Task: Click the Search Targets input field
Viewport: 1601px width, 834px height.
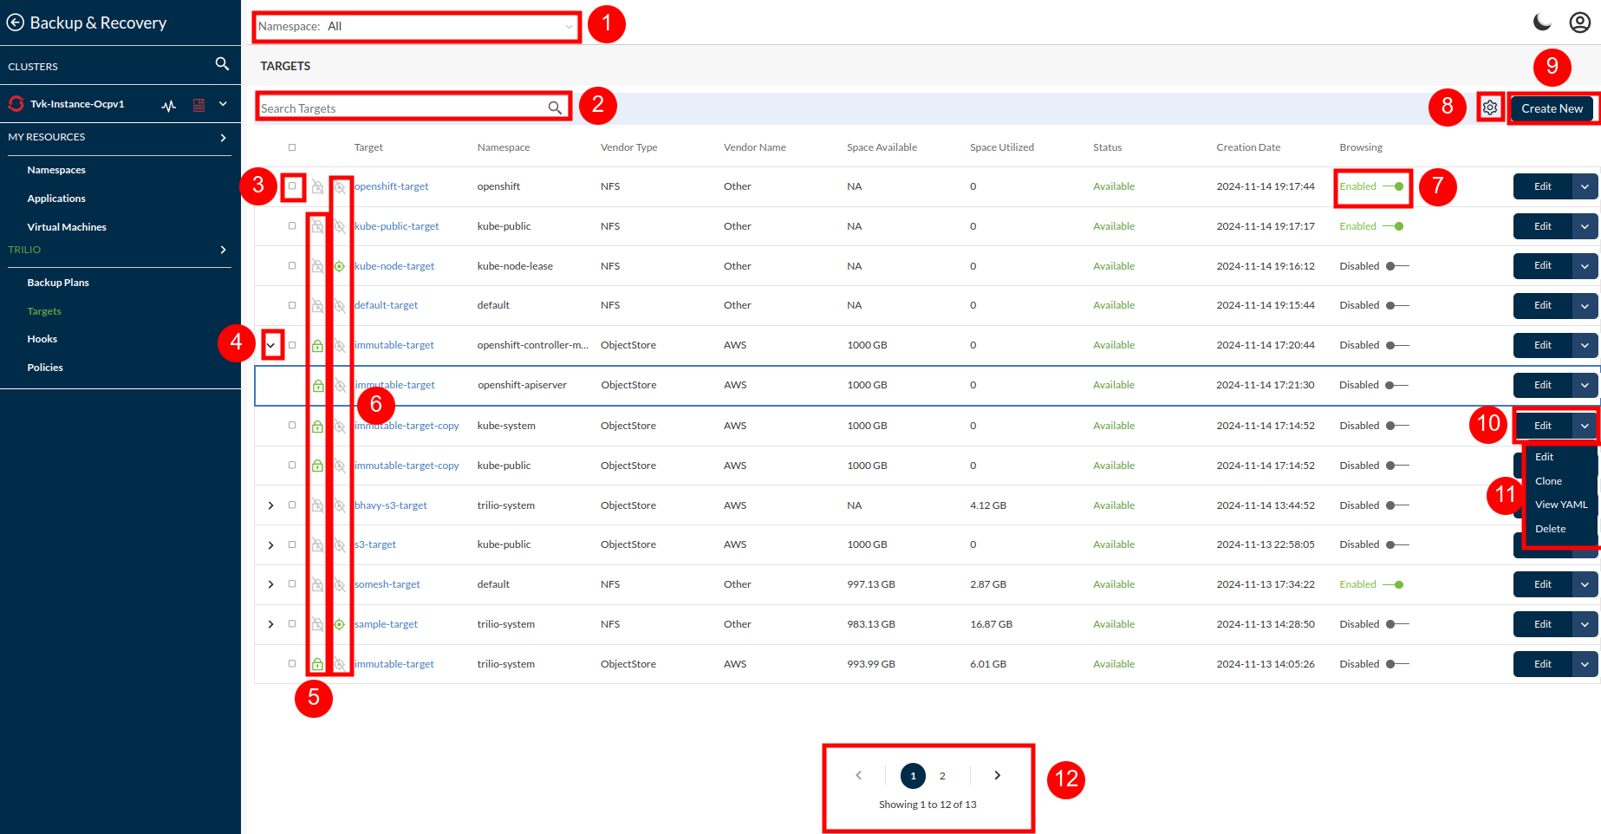Action: (x=403, y=108)
